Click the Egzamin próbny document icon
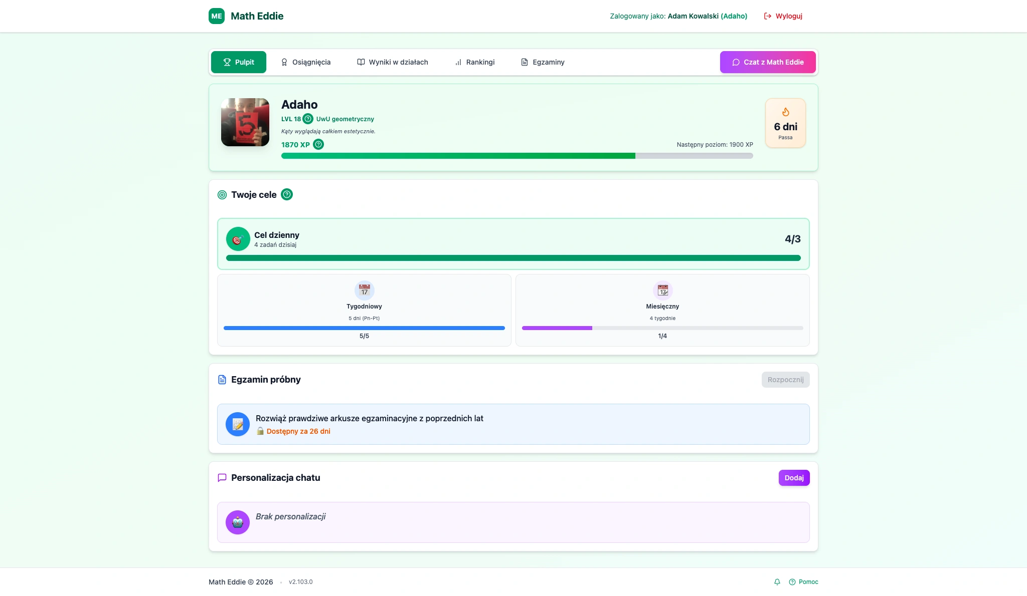Viewport: 1027px width, 596px height. click(222, 380)
